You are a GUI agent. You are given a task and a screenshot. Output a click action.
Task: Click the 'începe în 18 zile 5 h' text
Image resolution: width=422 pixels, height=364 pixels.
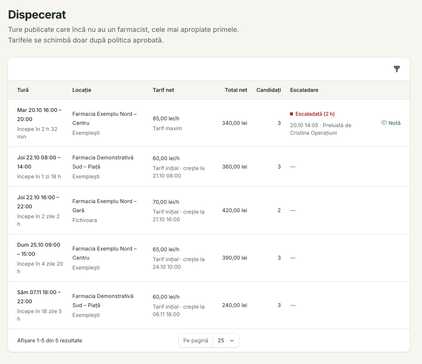39,315
